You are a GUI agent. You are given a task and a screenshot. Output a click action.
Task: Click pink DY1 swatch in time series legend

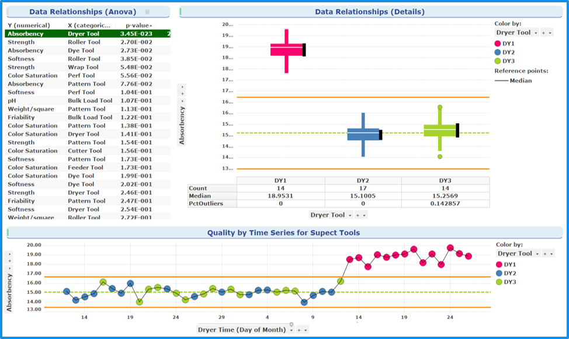coord(499,265)
